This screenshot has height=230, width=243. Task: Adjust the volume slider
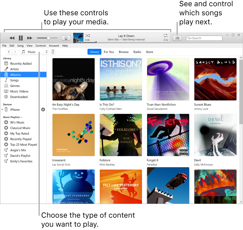point(49,38)
